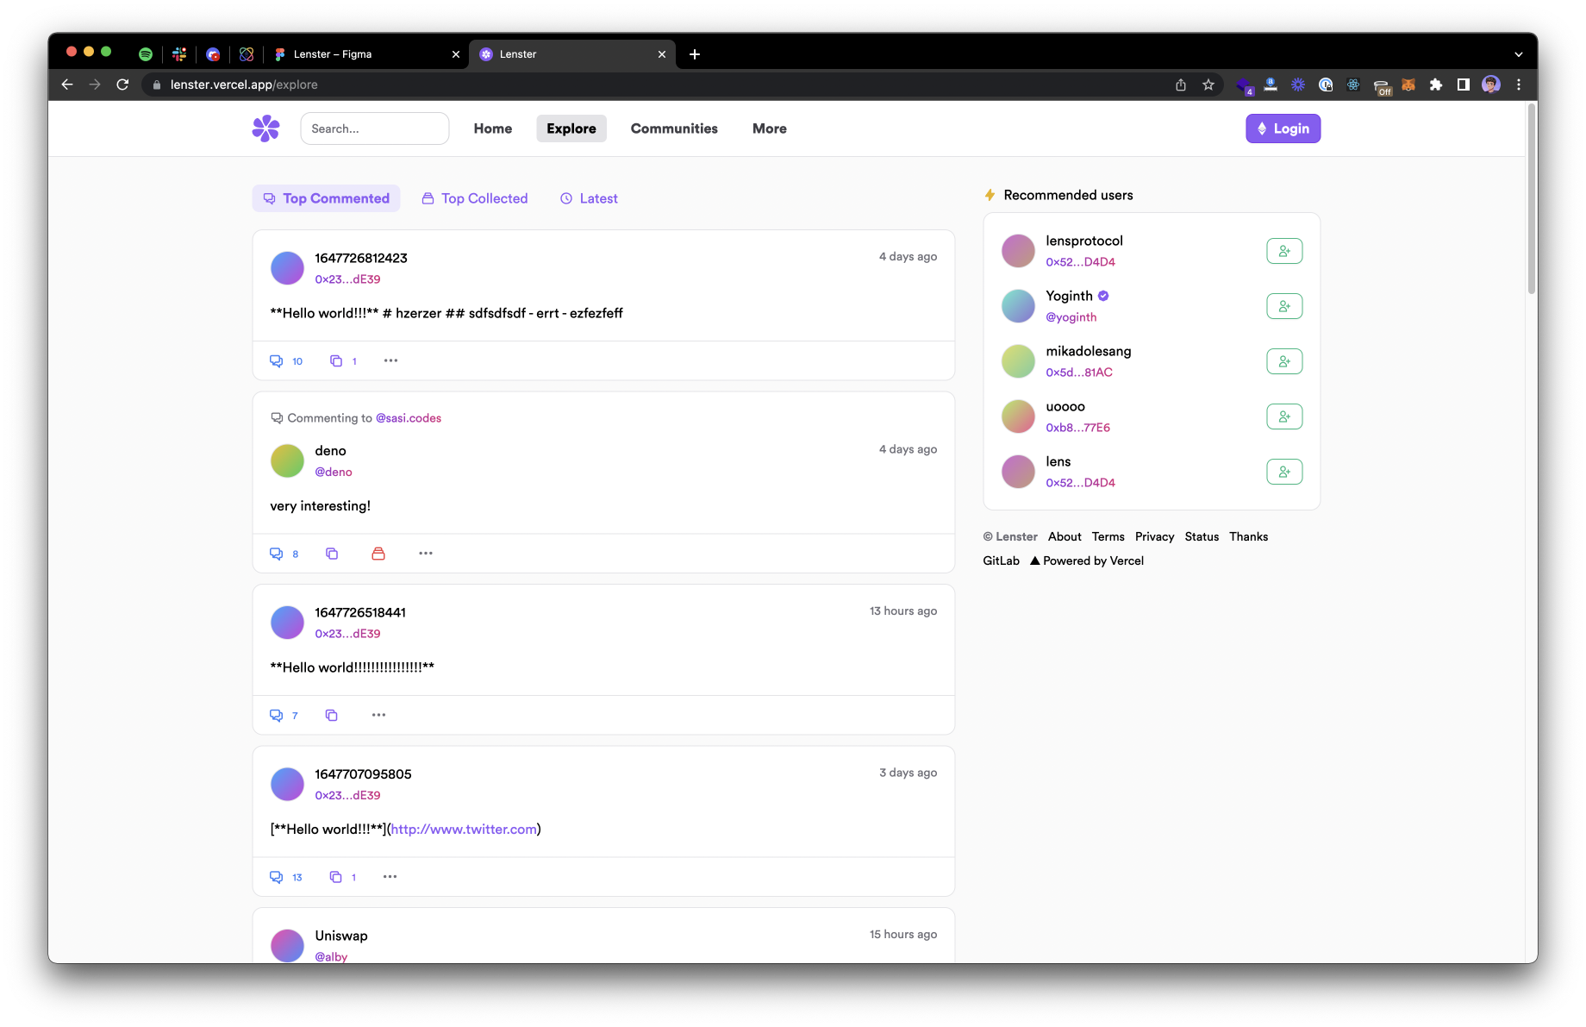Open the Thanks footer link
Image resolution: width=1586 pixels, height=1027 pixels.
(x=1249, y=536)
